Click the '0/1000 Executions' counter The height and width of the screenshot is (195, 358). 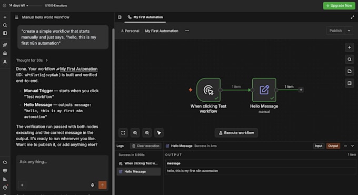(x=56, y=5)
